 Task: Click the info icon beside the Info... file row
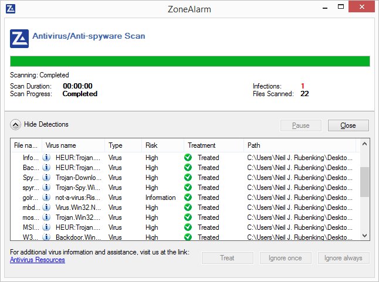tap(46, 158)
